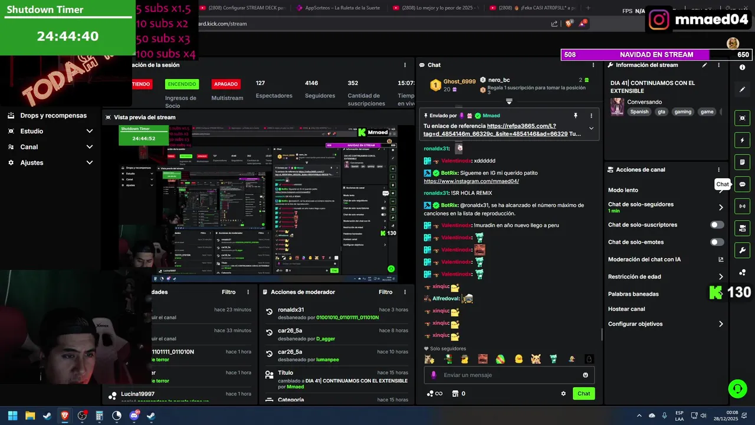Click the purple microphone icon in message box

tap(434, 375)
